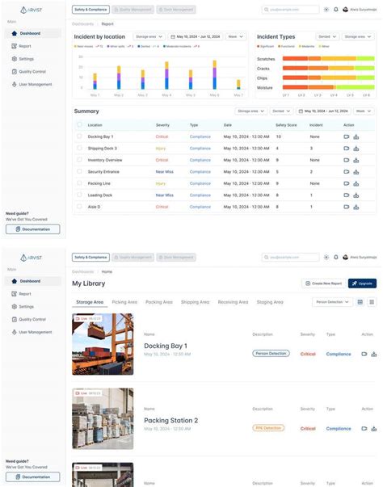Image resolution: width=383 pixels, height=487 pixels.
Task: Download action for Packing Station 2 card
Action: [x=374, y=429]
